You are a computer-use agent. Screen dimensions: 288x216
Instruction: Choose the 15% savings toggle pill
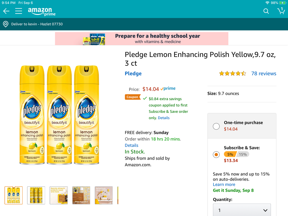point(243,154)
